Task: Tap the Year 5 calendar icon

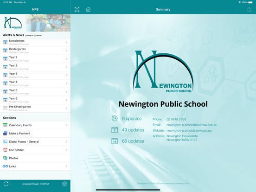Action: (5, 92)
